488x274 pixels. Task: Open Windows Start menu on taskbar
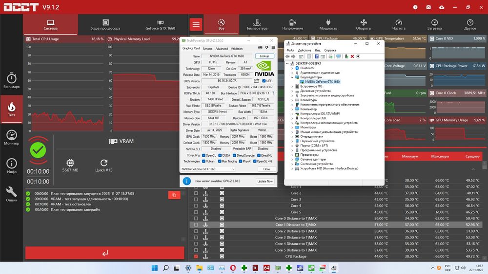154,268
